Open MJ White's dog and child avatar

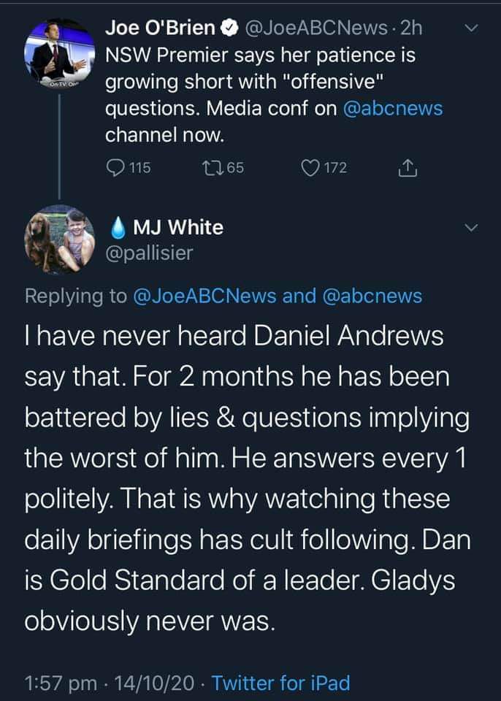click(56, 237)
